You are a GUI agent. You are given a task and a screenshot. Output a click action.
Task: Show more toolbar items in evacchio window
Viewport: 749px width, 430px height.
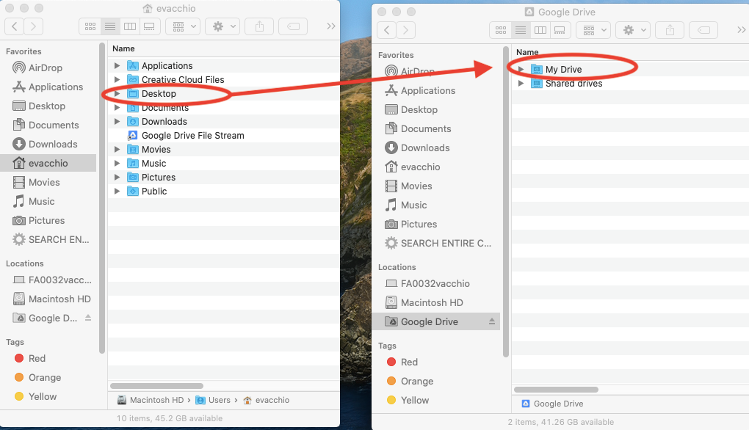331,26
